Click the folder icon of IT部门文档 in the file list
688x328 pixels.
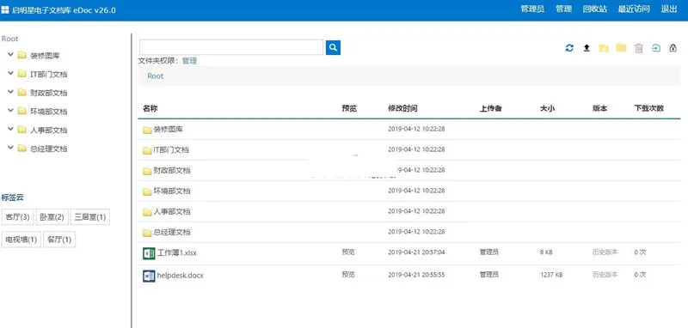click(147, 150)
